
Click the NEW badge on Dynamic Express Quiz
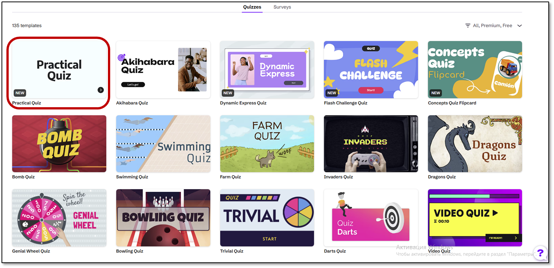[x=228, y=93]
